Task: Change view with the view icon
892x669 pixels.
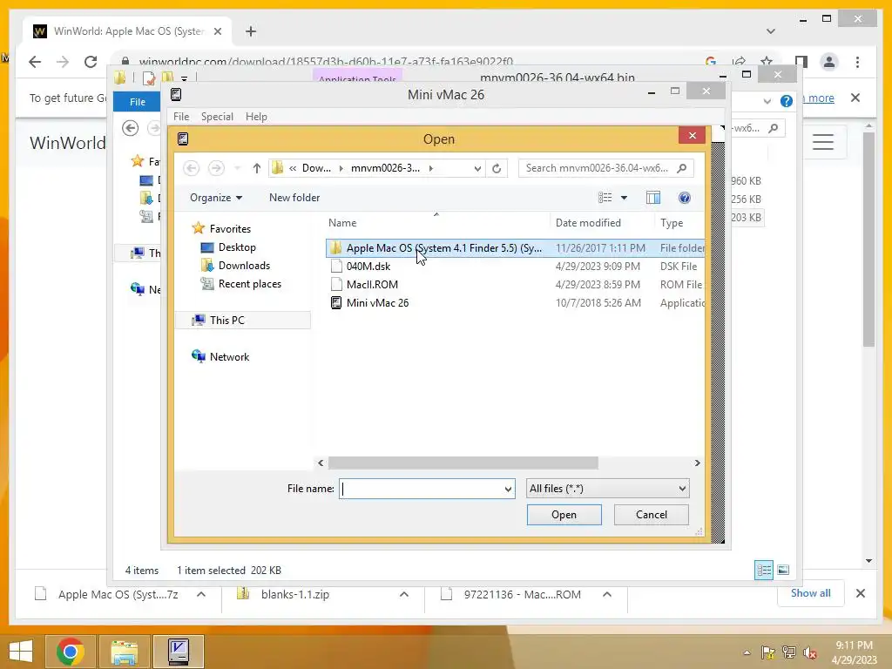Action: 605,198
